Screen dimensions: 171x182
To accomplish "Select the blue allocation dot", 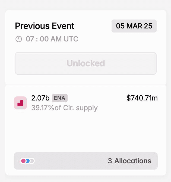I will tap(28, 161).
